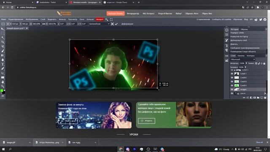The height and width of the screenshot is (152, 270).
Task: Hide the сон-4 layer eye icon
Action: coord(232,93)
